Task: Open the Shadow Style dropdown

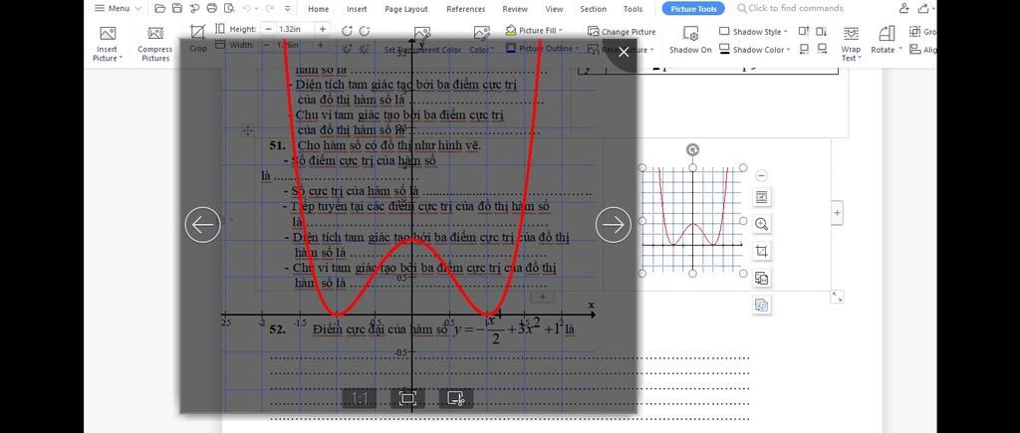Action: click(753, 31)
